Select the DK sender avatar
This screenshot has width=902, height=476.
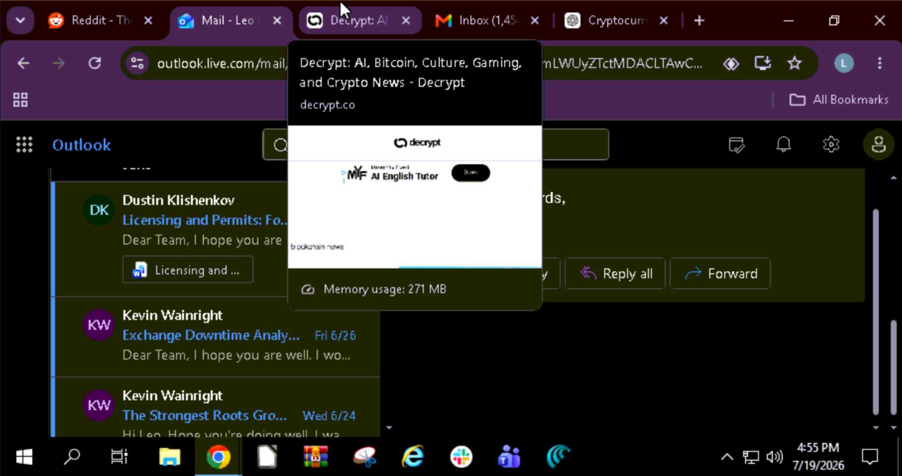[x=99, y=210]
